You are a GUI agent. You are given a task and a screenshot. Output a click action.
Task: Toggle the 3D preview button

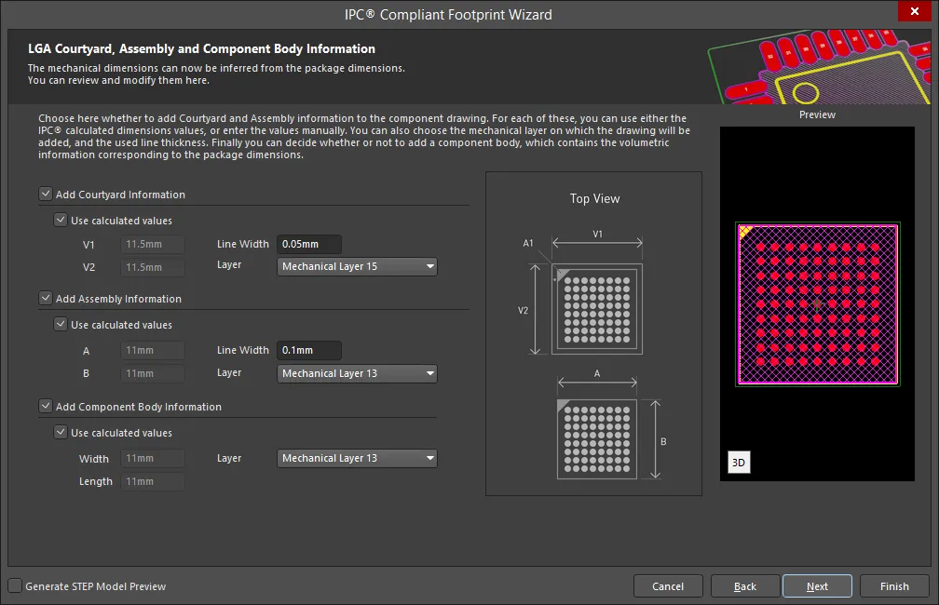[x=739, y=462]
